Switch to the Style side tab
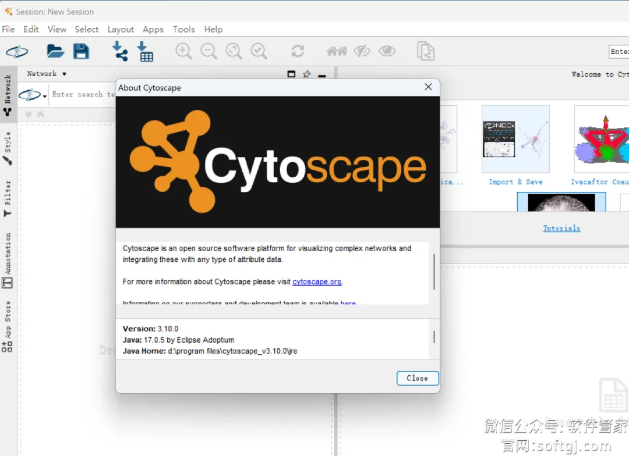Viewport: 629px width, 456px height. 8,148
